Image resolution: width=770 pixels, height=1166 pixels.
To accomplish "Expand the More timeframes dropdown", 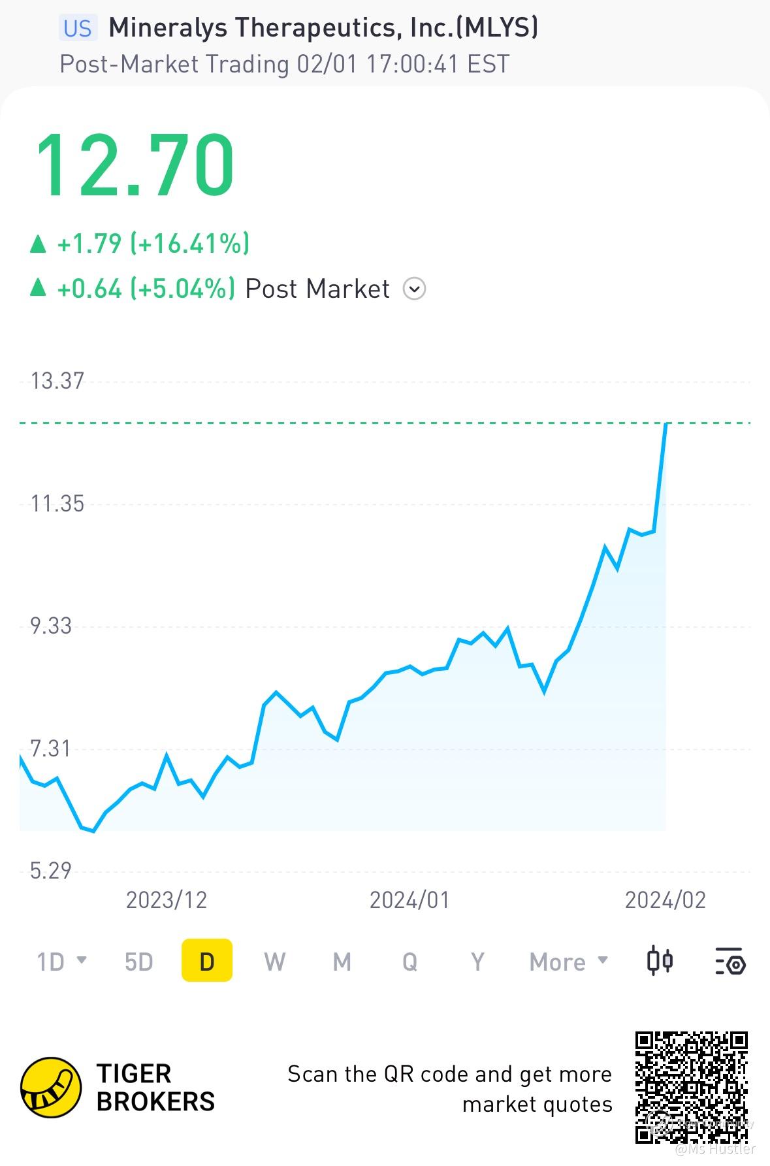I will [568, 962].
